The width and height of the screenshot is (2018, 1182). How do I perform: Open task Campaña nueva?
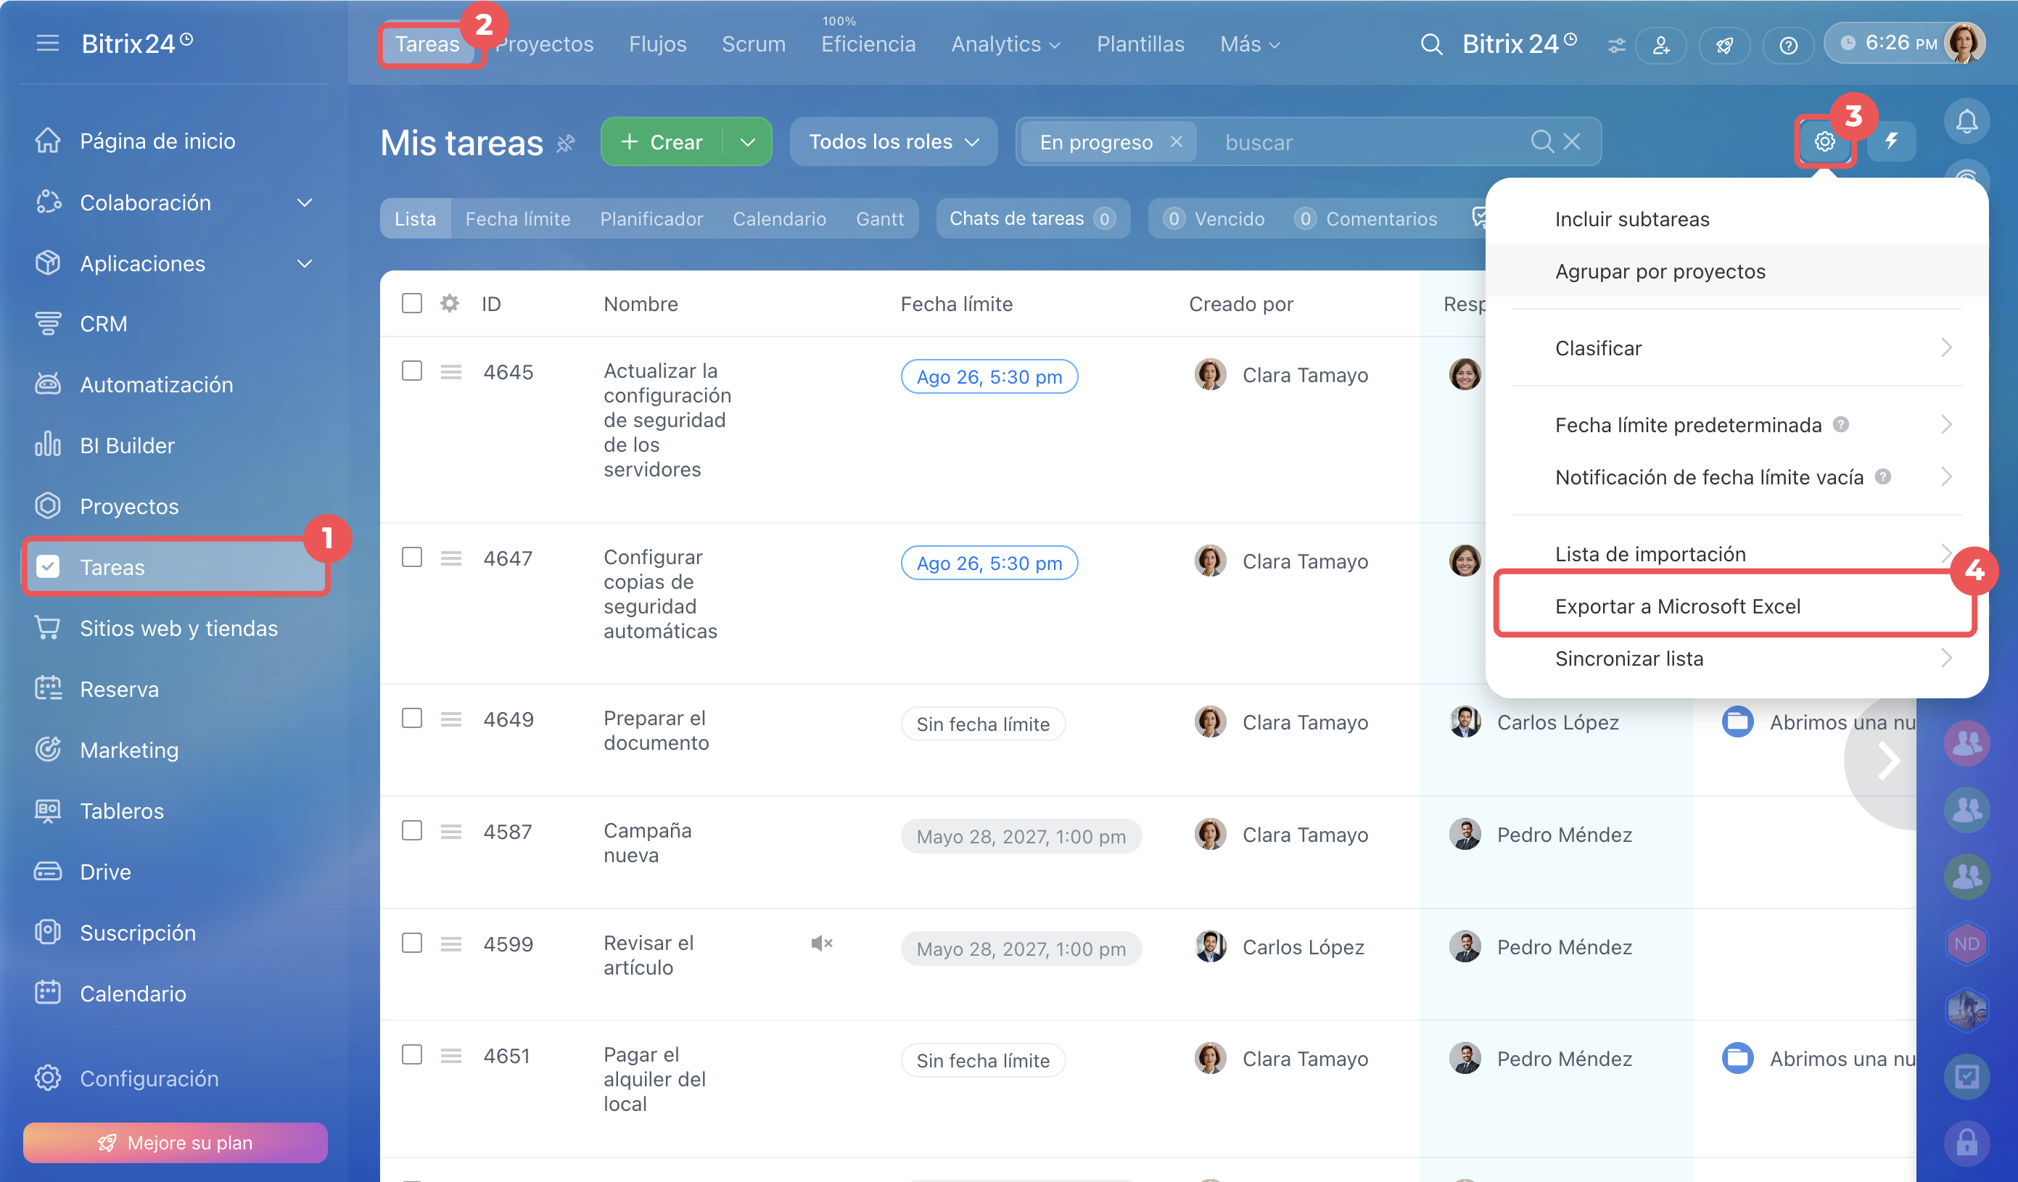point(647,843)
